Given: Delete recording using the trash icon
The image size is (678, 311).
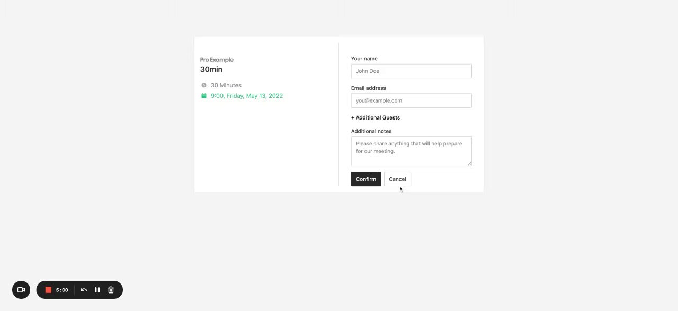Looking at the screenshot, I should tap(111, 290).
